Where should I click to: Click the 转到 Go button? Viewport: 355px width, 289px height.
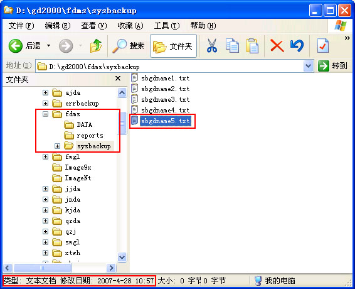(332, 66)
